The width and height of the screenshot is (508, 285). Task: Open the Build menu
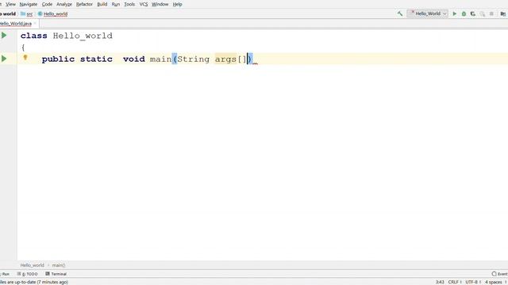pyautogui.click(x=102, y=4)
